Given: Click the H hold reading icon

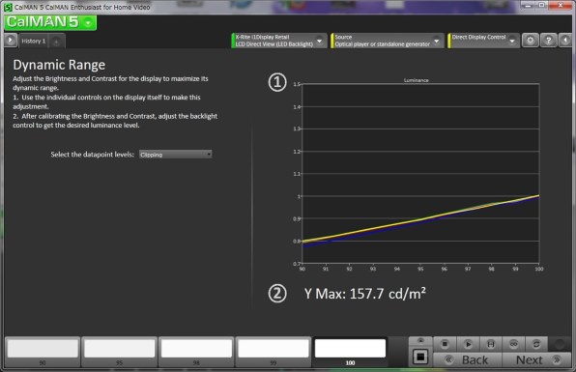Looking at the screenshot, I should (x=490, y=344).
